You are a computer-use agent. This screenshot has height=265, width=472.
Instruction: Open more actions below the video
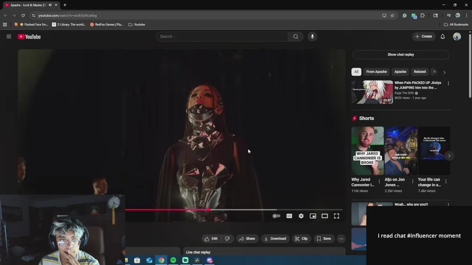(341, 239)
